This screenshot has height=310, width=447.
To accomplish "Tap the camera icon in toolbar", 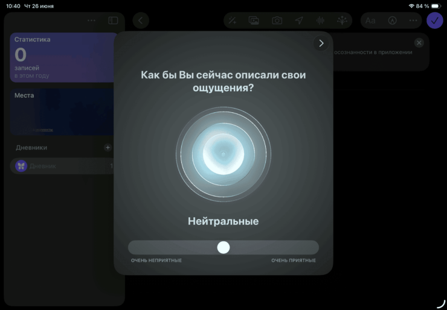I will [277, 21].
